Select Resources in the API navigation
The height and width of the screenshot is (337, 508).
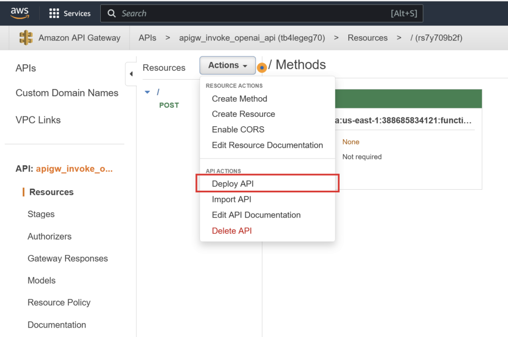[x=51, y=192]
